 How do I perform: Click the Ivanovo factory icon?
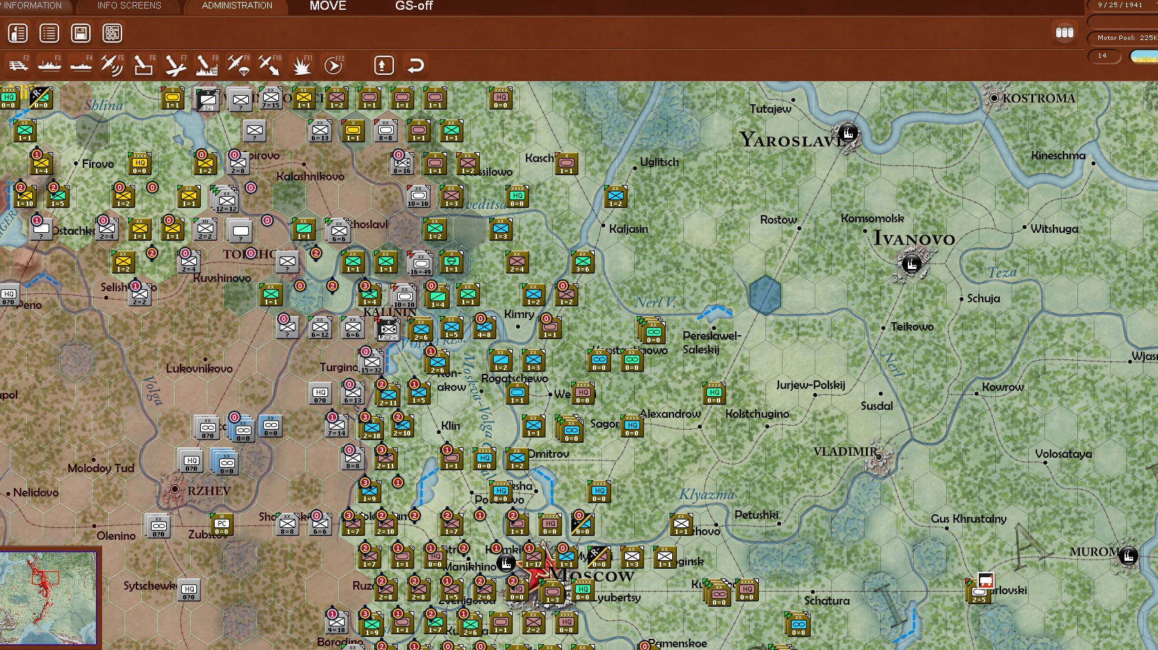pyautogui.click(x=911, y=264)
